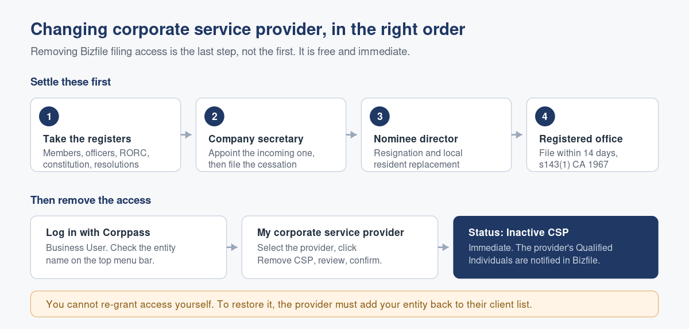This screenshot has width=689, height=329.
Task: Click the step 2 number badge
Action: 214,117
